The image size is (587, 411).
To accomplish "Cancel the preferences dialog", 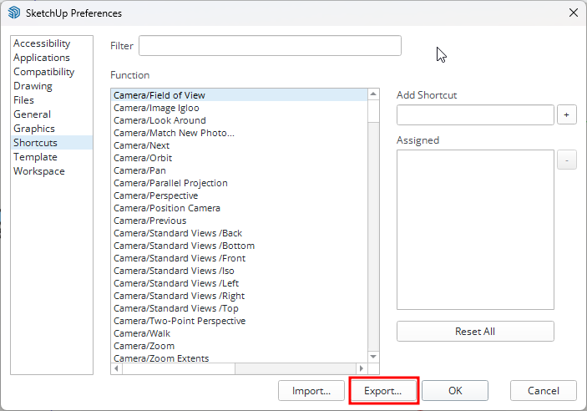I will coord(544,391).
